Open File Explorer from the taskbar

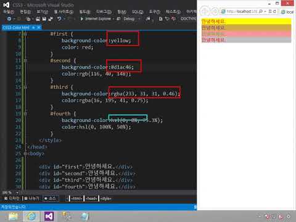[14, 216]
